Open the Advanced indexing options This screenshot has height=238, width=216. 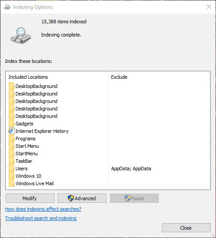pyautogui.click(x=82, y=198)
